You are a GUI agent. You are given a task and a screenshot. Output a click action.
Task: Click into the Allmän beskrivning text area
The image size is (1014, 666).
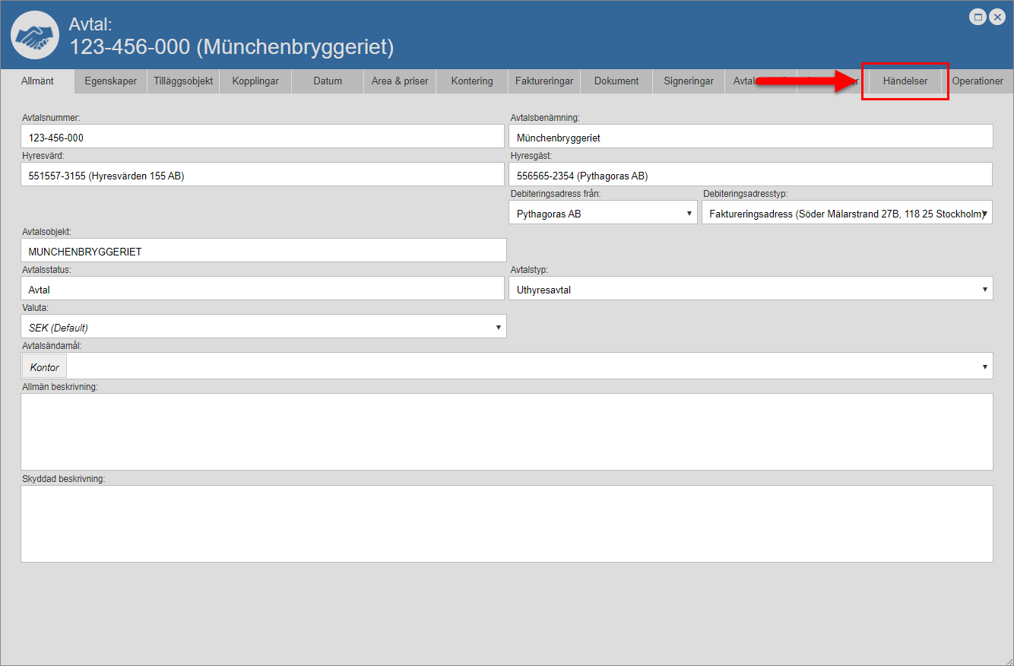(506, 431)
